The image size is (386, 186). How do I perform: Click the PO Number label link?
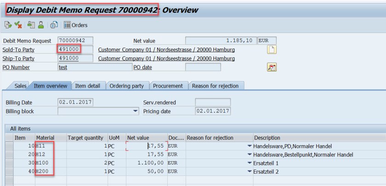click(x=16, y=67)
